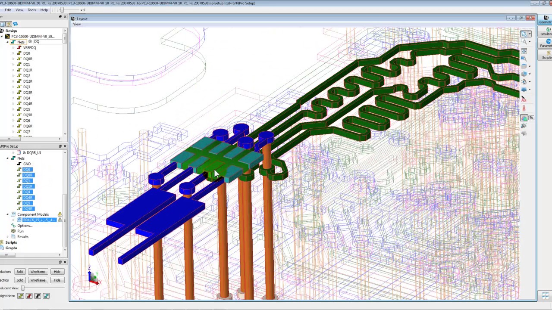The width and height of the screenshot is (552, 310).
Task: Expand the RPACK component model item
Action: [13, 220]
